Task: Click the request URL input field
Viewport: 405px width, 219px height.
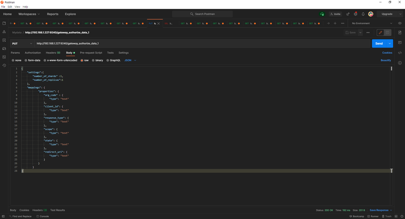Action: coord(202,43)
